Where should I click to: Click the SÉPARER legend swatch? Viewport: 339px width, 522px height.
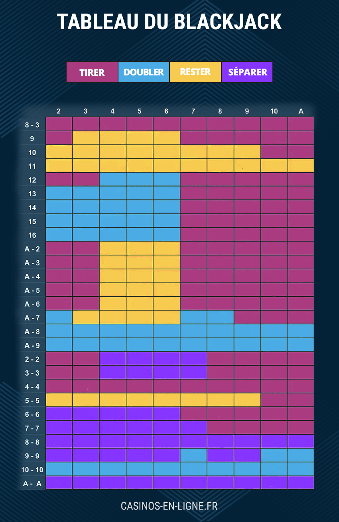[247, 72]
